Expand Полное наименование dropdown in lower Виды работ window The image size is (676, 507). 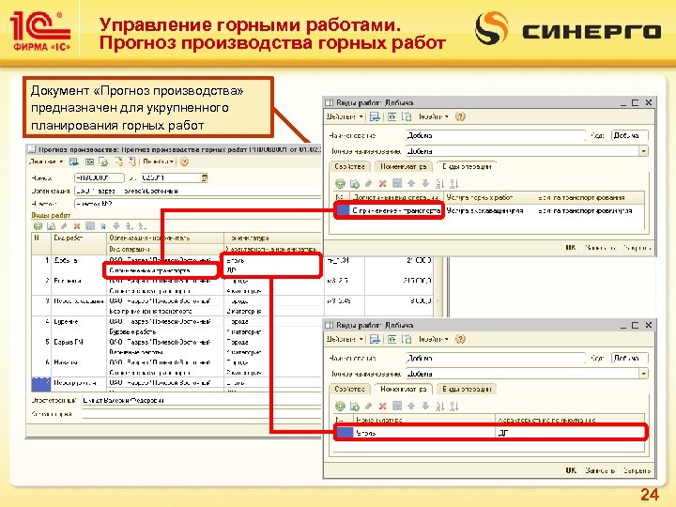pyautogui.click(x=644, y=374)
